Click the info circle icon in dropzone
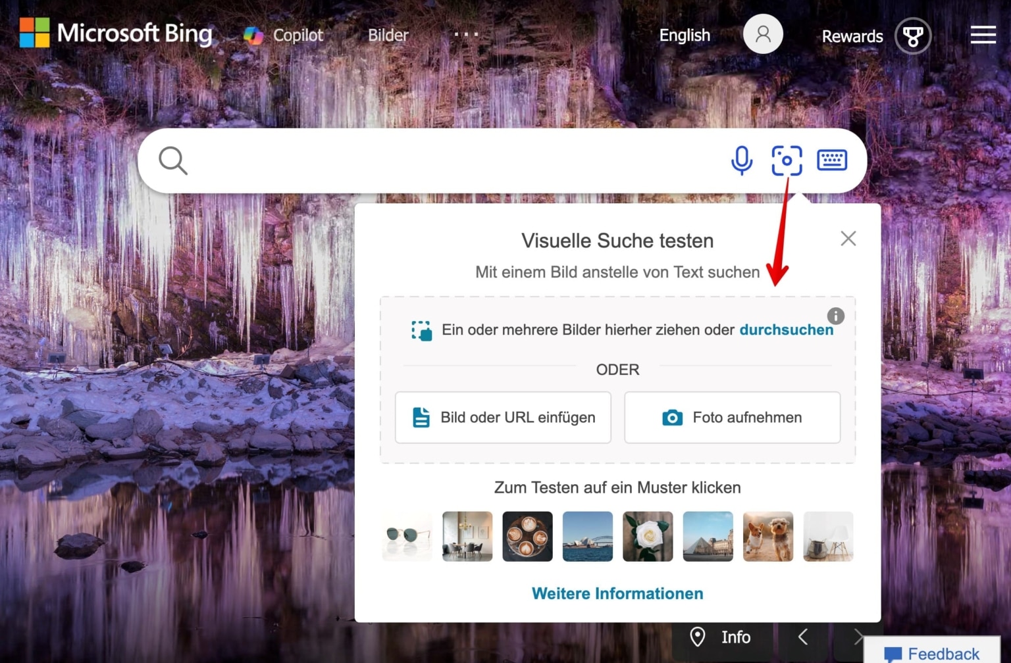Viewport: 1011px width, 663px height. [x=835, y=316]
